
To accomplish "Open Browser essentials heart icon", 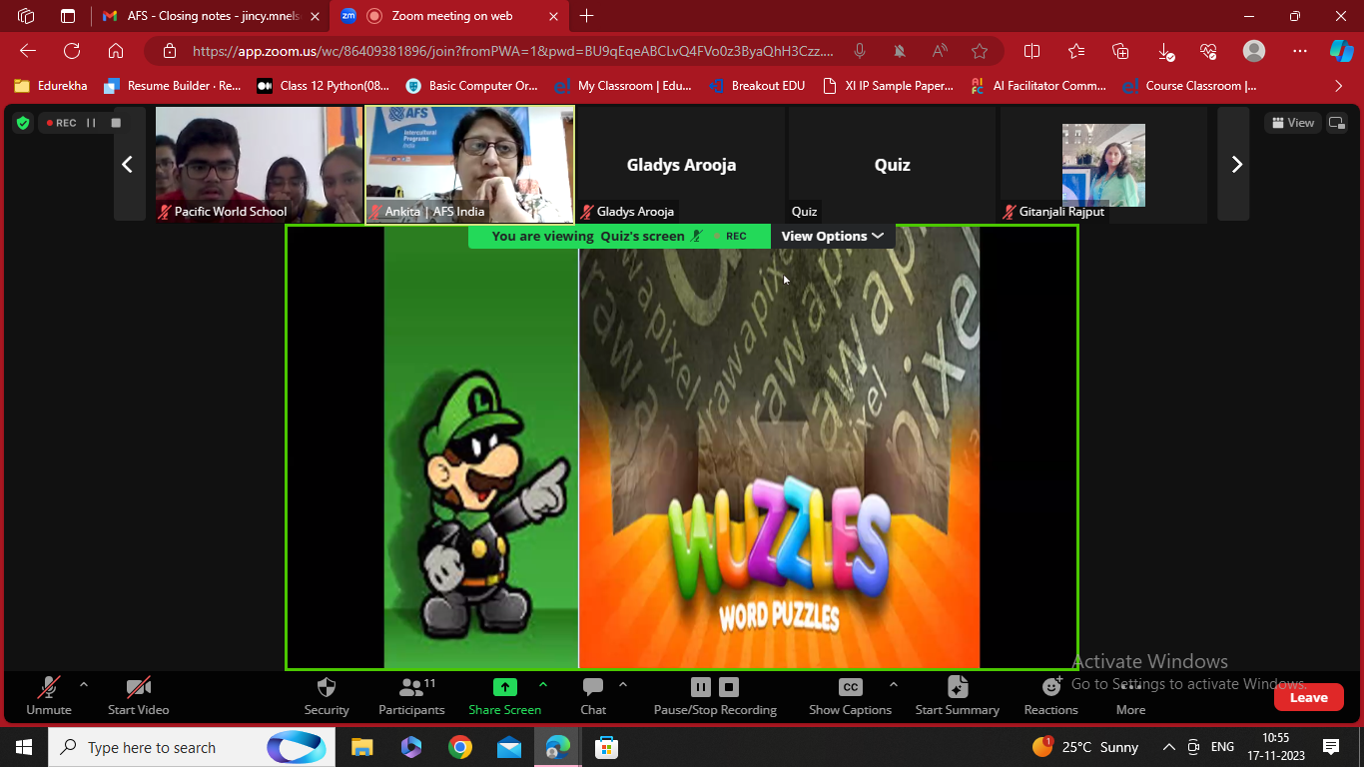I will click(x=1209, y=51).
